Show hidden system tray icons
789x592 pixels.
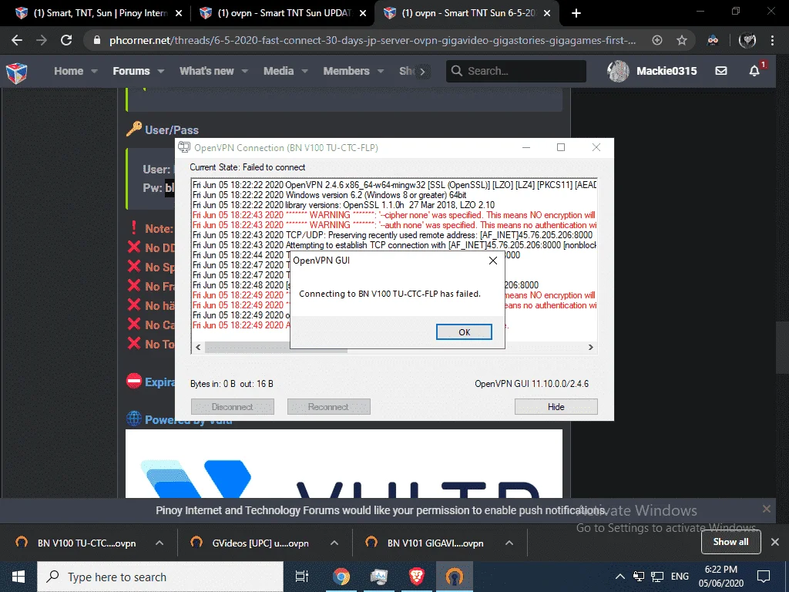pos(620,577)
